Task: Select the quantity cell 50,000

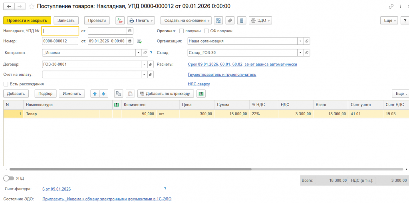Action: pyautogui.click(x=139, y=114)
